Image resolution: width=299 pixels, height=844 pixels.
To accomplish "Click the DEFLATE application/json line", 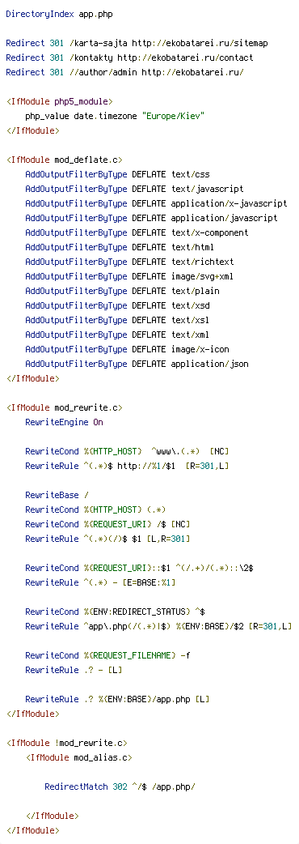I will (x=137, y=364).
